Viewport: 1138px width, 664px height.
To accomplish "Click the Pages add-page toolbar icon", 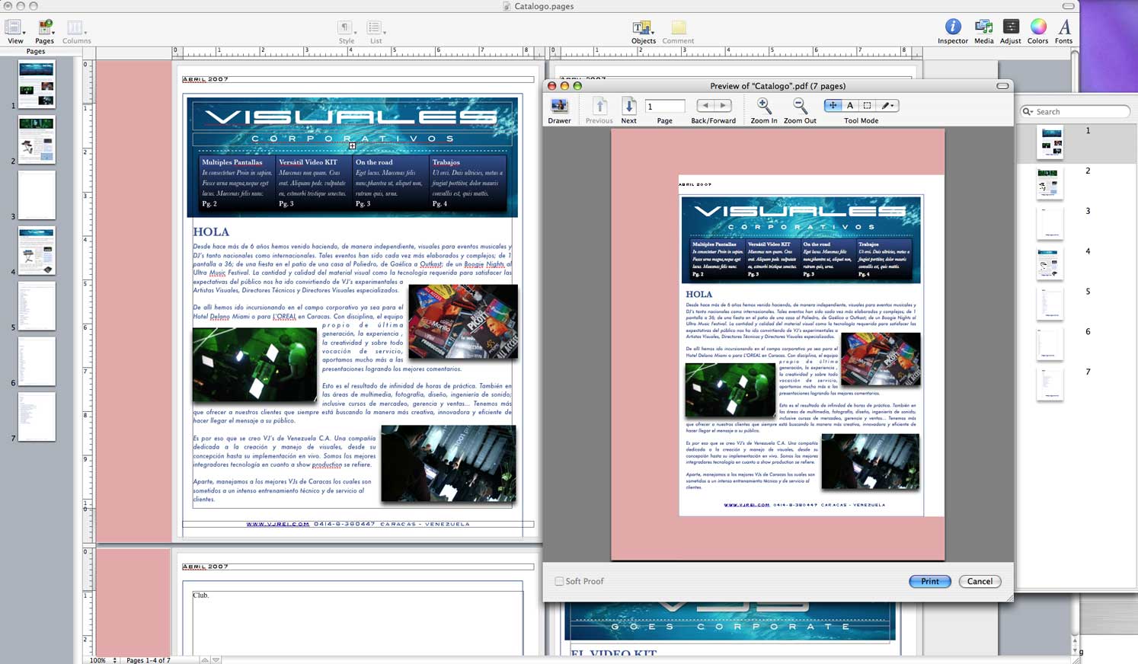I will (x=46, y=28).
